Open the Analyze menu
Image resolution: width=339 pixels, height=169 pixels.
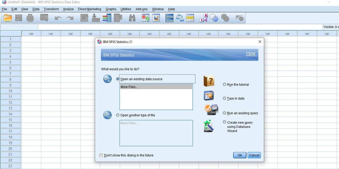coord(68,9)
